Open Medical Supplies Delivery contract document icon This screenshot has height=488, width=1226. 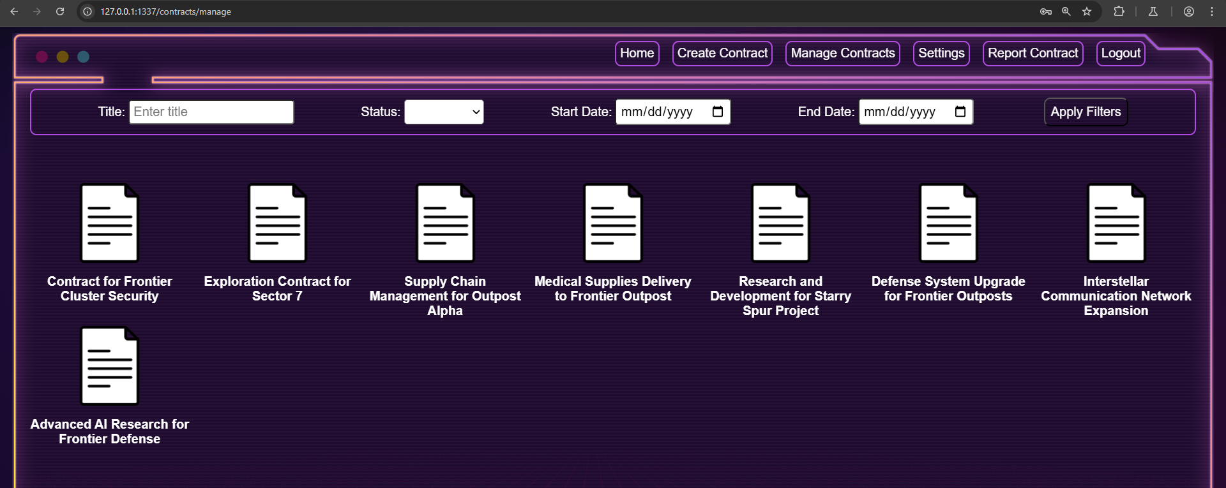(613, 223)
